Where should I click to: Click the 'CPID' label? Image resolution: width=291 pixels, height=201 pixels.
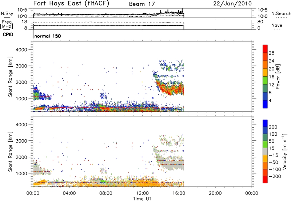8,34
